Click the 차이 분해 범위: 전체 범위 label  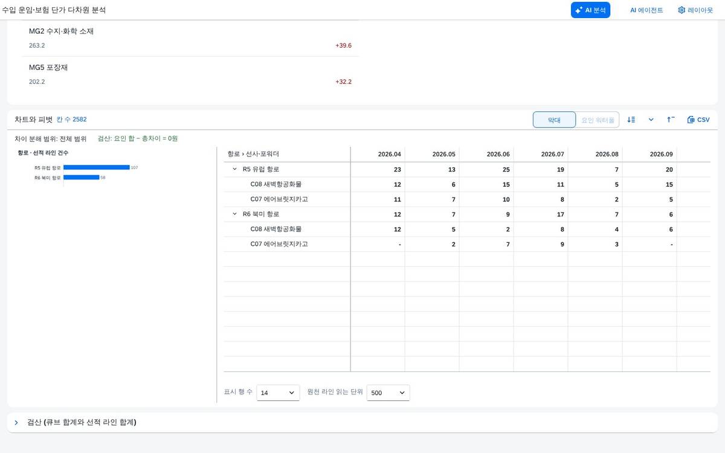tap(51, 138)
